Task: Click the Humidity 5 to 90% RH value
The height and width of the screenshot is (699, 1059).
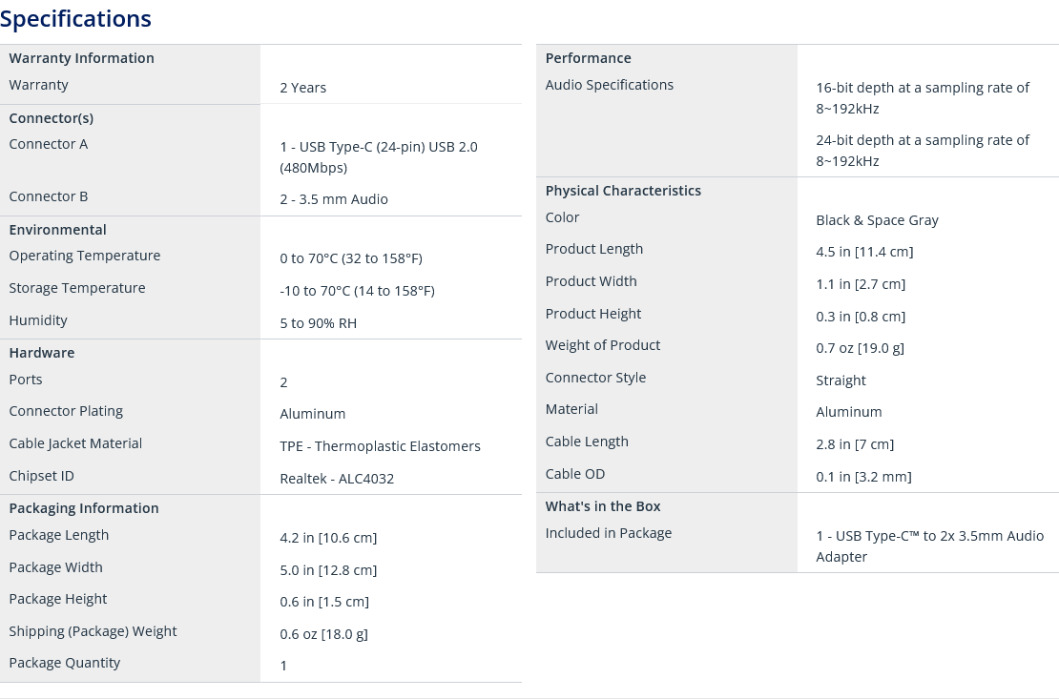Action: tap(318, 323)
